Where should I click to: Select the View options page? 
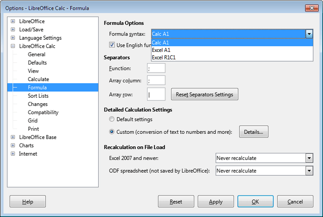(33, 71)
